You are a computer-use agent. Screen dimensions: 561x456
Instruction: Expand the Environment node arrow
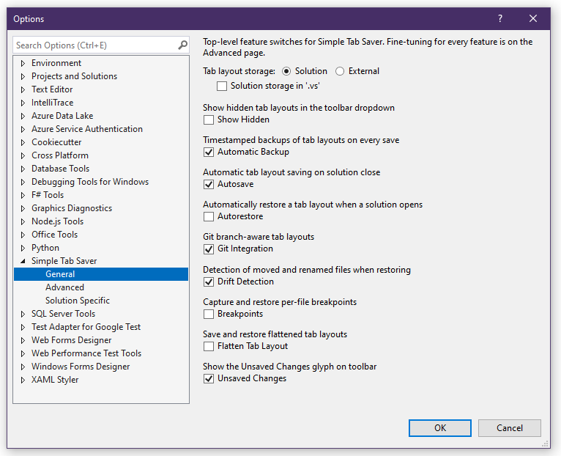coord(23,63)
